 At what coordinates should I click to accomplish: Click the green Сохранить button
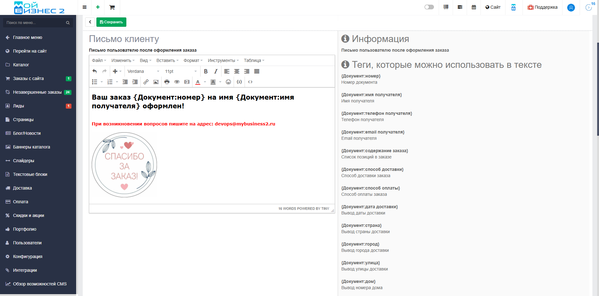(111, 22)
